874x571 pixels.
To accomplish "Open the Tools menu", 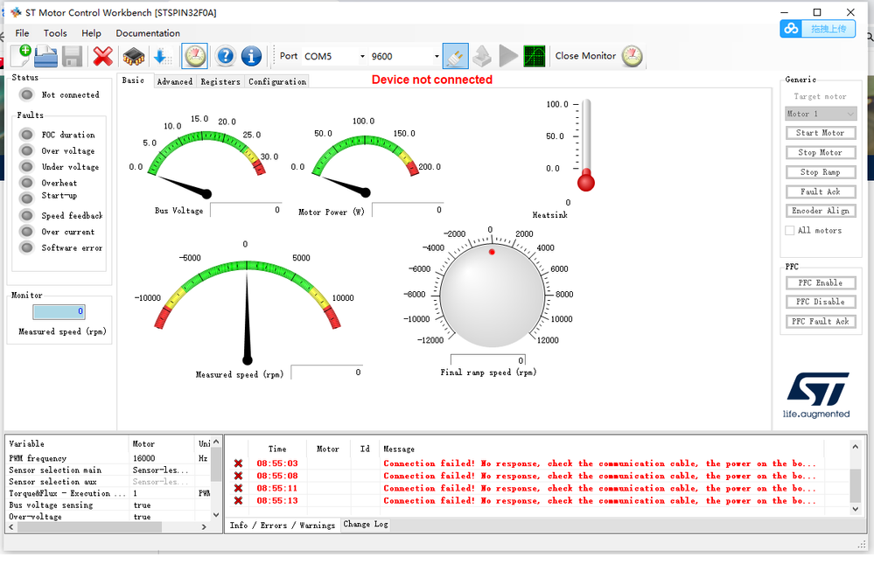I will (55, 33).
